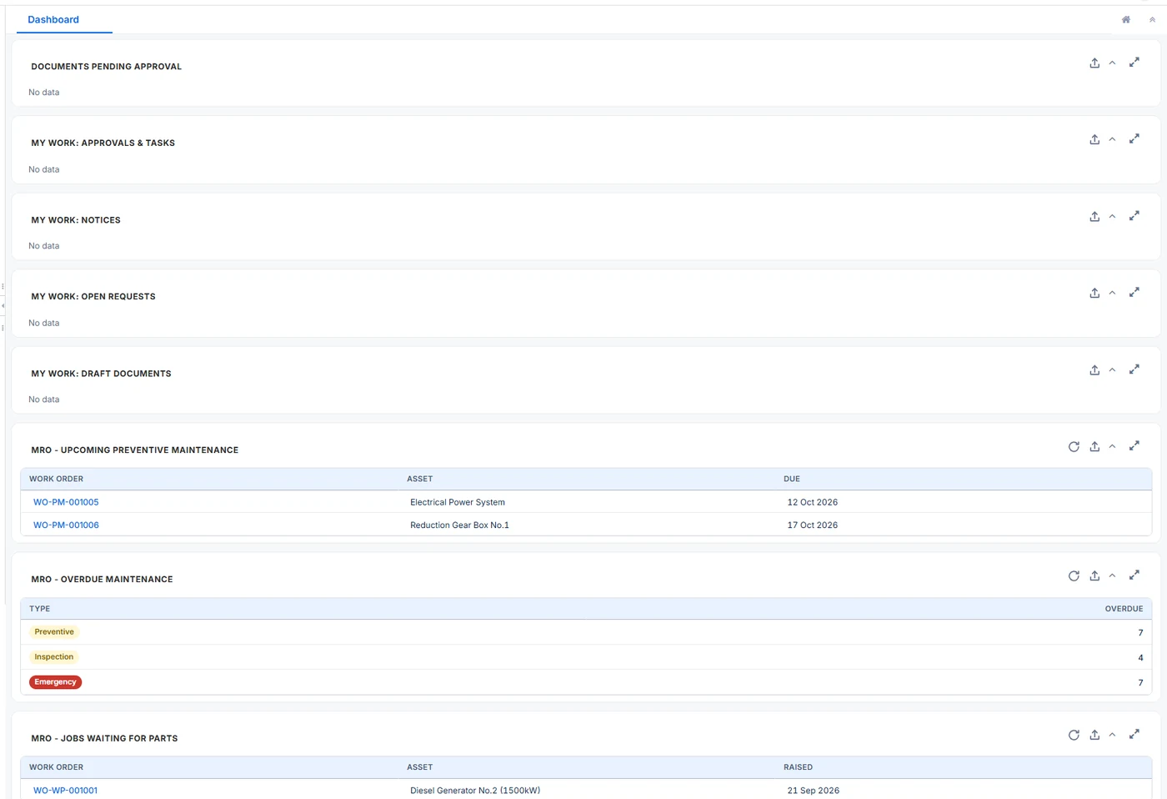Maximize the My Work: Open Requests panel
Screen dimensions: 1167x799
(1134, 293)
